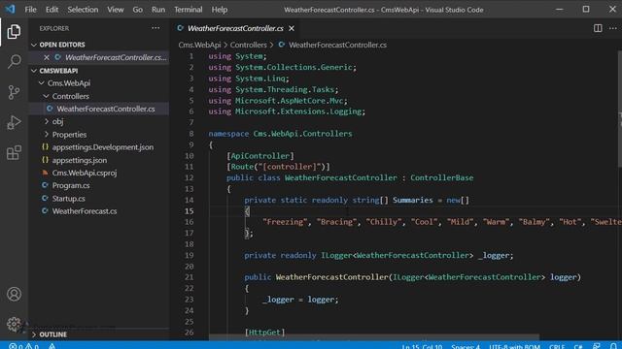Click the split editor right icon
The image size is (622, 349).
(x=598, y=28)
